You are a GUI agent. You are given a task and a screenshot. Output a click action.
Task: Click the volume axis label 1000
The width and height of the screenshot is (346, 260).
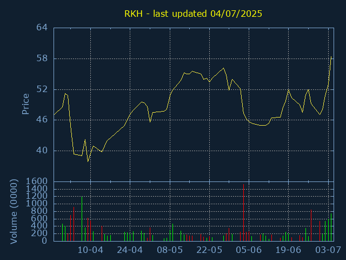point(37,204)
